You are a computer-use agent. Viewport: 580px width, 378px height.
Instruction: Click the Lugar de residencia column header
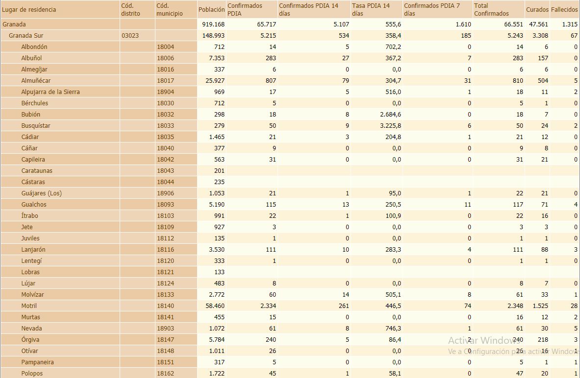(x=60, y=10)
